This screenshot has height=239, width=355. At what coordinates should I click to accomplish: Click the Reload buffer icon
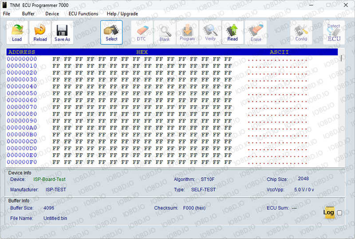[x=40, y=32]
